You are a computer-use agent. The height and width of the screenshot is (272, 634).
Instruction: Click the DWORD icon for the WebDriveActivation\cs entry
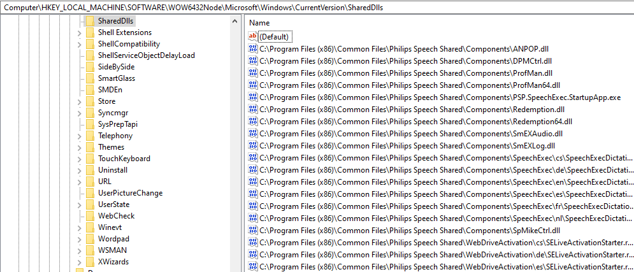pyautogui.click(x=253, y=242)
